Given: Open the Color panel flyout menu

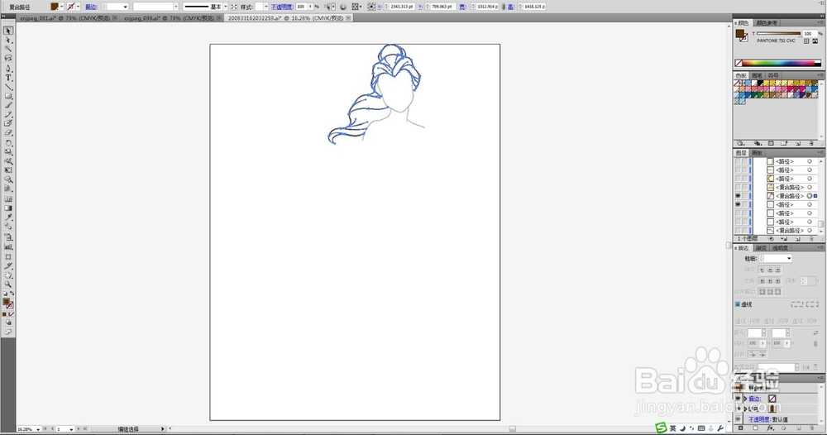Looking at the screenshot, I should point(821,22).
